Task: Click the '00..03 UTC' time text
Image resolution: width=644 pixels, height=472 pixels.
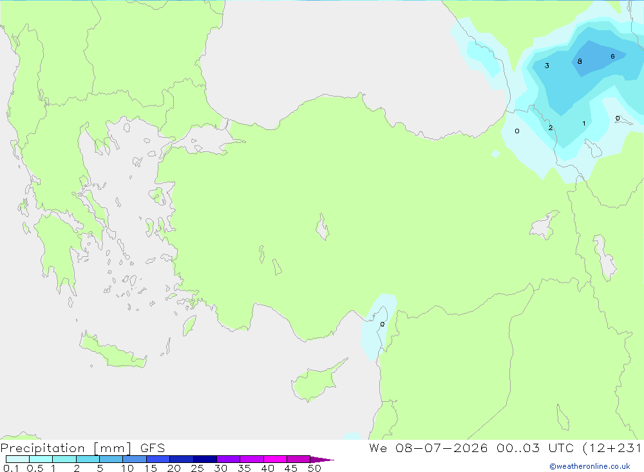Action: coord(535,448)
